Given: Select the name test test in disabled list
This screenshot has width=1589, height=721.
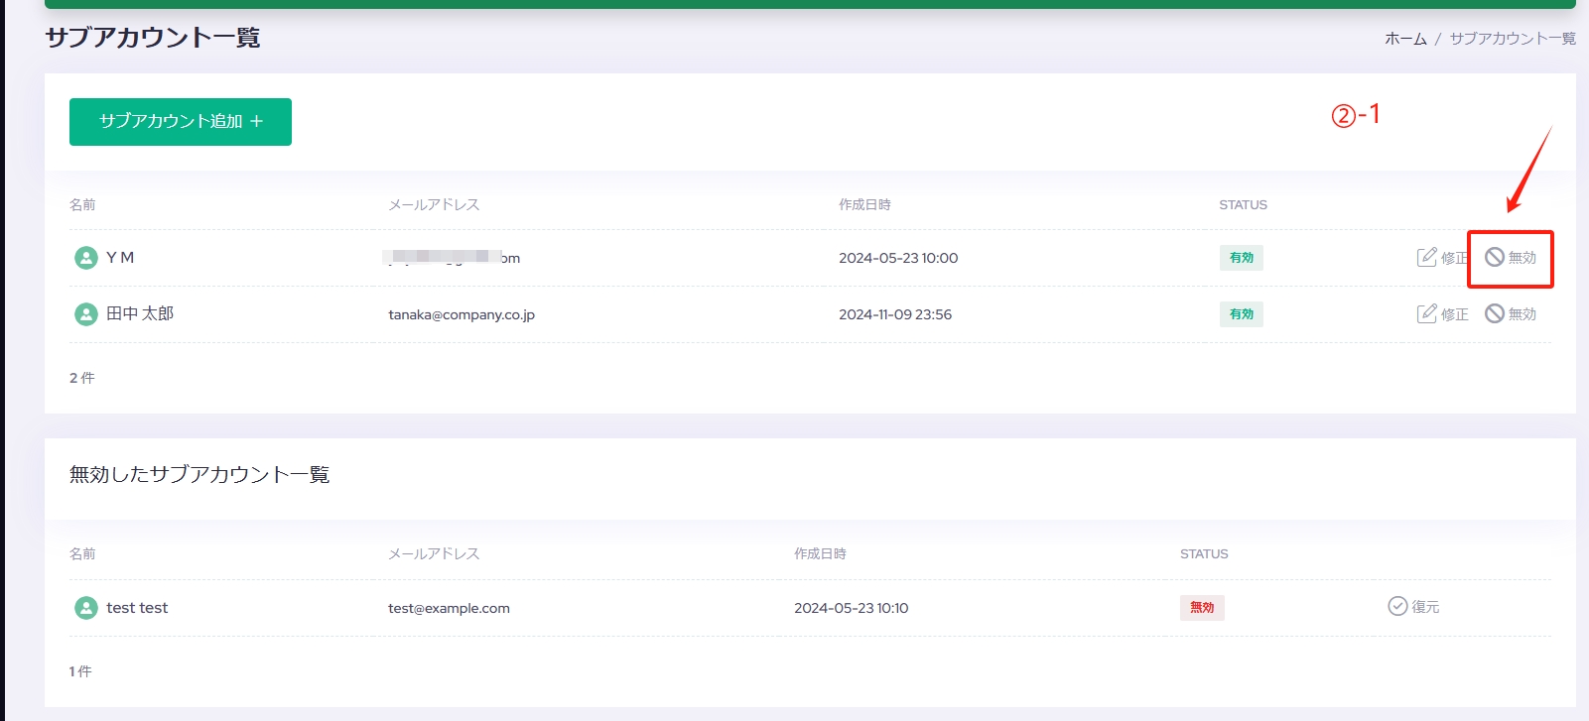Looking at the screenshot, I should point(137,608).
